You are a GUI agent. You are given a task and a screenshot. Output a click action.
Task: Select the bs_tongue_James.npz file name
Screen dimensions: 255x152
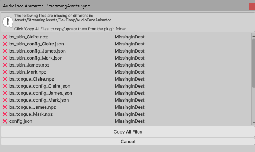[x=33, y=107]
